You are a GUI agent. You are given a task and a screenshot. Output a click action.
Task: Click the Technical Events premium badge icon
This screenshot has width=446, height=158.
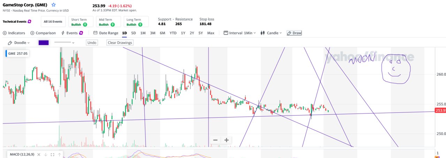pos(30,21)
